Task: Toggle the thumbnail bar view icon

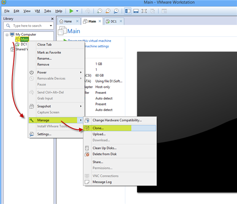Action: 136,11
